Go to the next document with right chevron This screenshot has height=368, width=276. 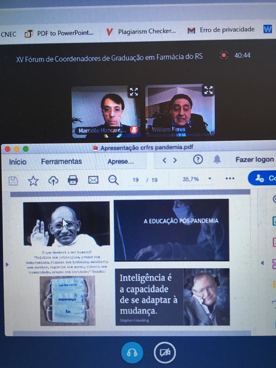pyautogui.click(x=175, y=160)
